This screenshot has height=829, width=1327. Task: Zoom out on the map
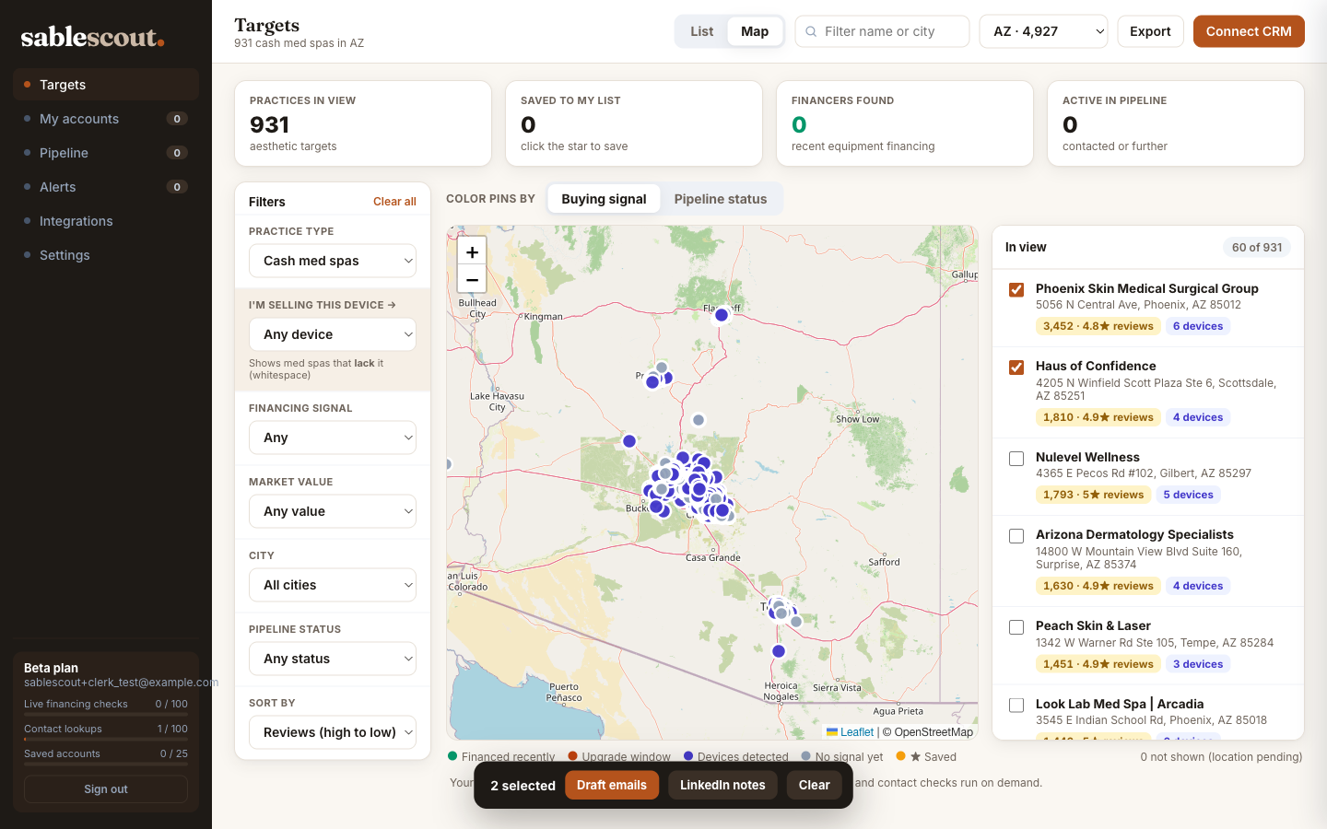[x=472, y=279]
